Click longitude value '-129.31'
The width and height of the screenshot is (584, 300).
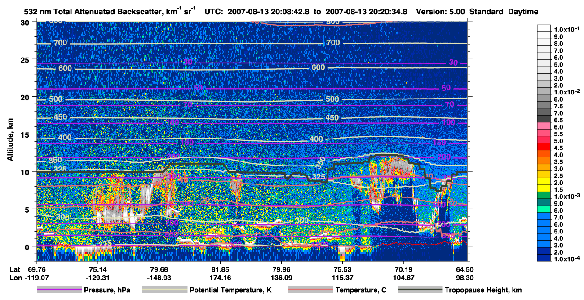coord(97,278)
